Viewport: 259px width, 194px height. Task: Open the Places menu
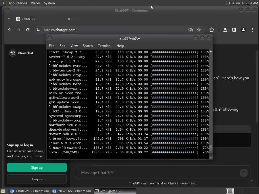35,3
